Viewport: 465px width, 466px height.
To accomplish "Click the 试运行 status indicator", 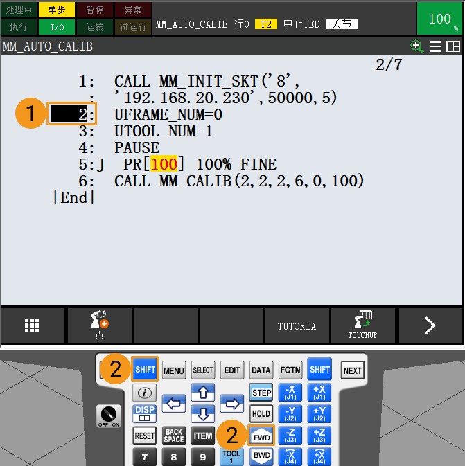I will (x=133, y=27).
